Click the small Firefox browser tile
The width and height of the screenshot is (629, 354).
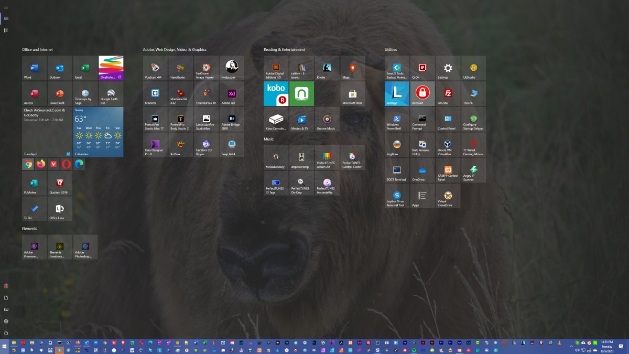point(41,164)
